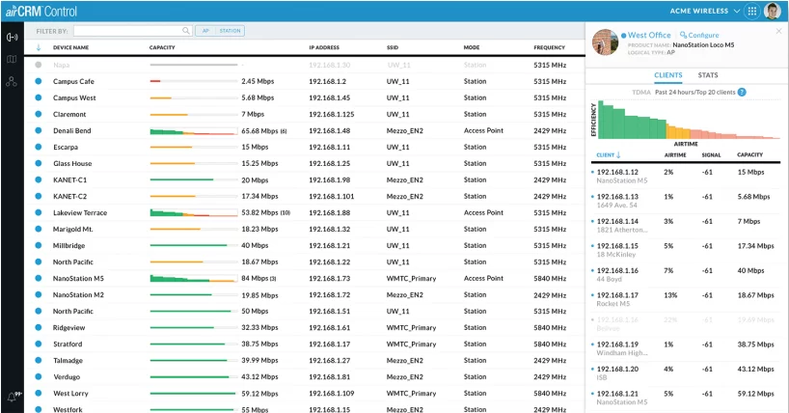Sort by MODE header

click(472, 47)
